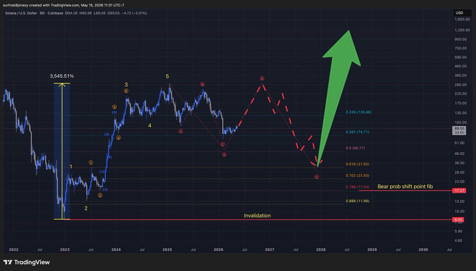Click the 2030 time axis label
The image size is (476, 271).
coord(423,250)
